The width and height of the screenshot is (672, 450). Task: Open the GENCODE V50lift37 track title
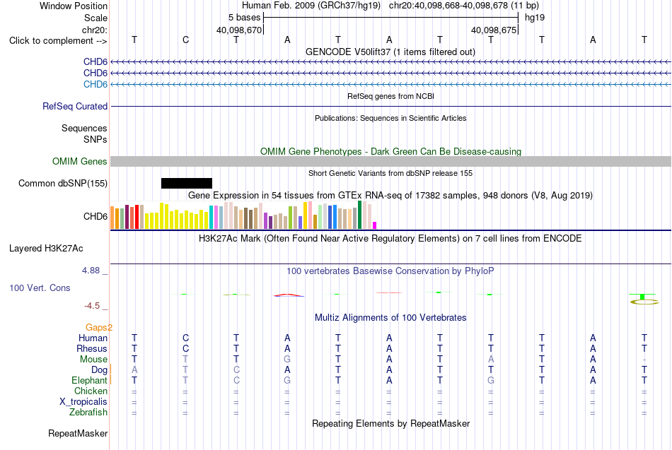[390, 52]
